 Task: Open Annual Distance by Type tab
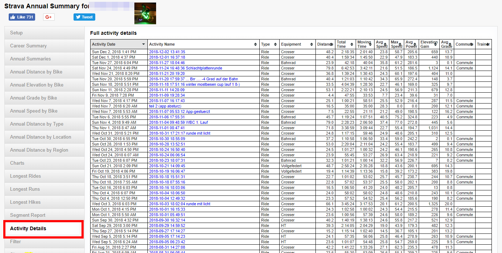44,124
